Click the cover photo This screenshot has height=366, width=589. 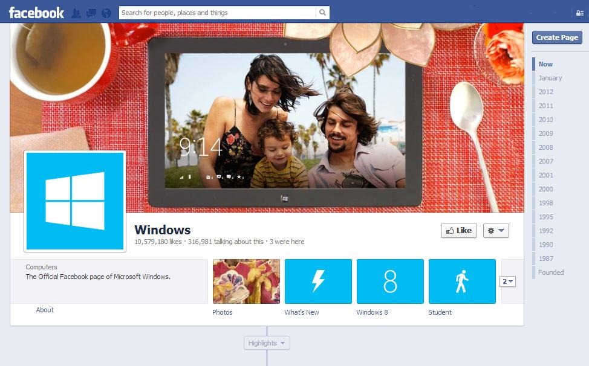pos(267,117)
